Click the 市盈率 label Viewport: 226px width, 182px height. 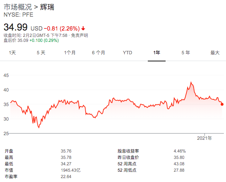[11, 177]
